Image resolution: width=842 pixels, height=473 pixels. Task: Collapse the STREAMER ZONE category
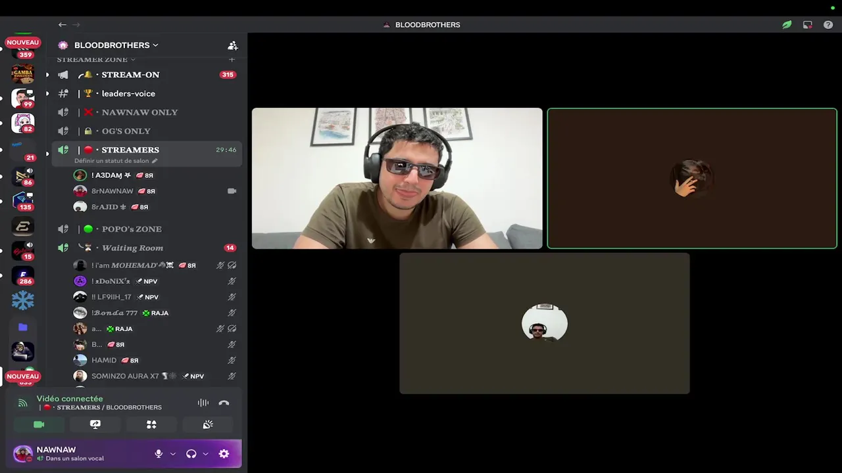coord(96,59)
